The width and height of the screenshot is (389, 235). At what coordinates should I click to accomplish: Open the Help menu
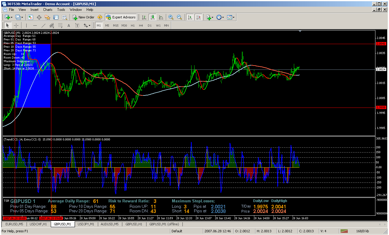tap(90, 10)
